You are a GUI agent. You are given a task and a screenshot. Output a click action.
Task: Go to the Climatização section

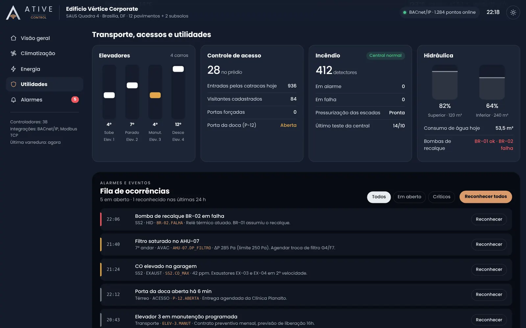tap(44, 53)
